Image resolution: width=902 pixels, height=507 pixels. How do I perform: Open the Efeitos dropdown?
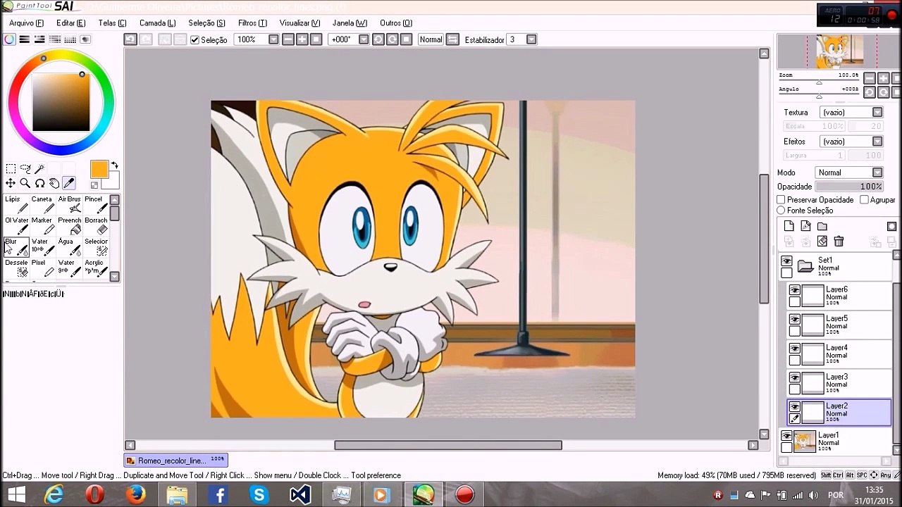(877, 142)
